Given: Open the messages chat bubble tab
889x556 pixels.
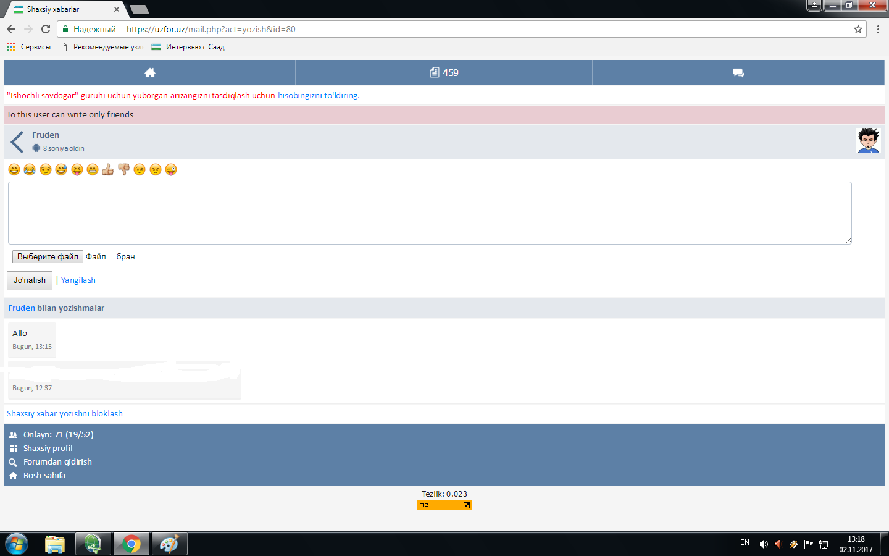Looking at the screenshot, I should (738, 73).
